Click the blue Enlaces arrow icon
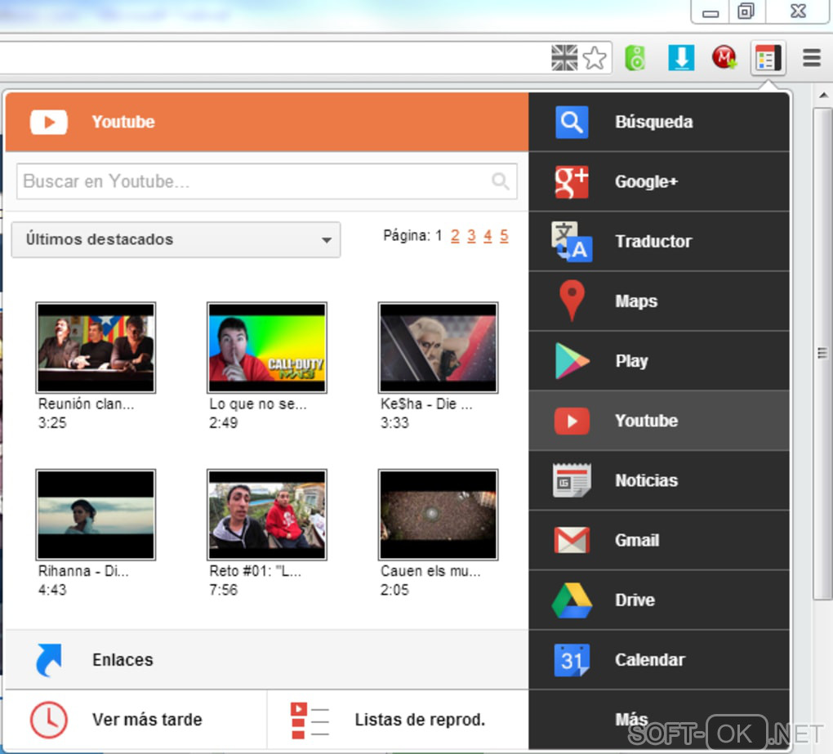Image resolution: width=833 pixels, height=754 pixels. (48, 660)
